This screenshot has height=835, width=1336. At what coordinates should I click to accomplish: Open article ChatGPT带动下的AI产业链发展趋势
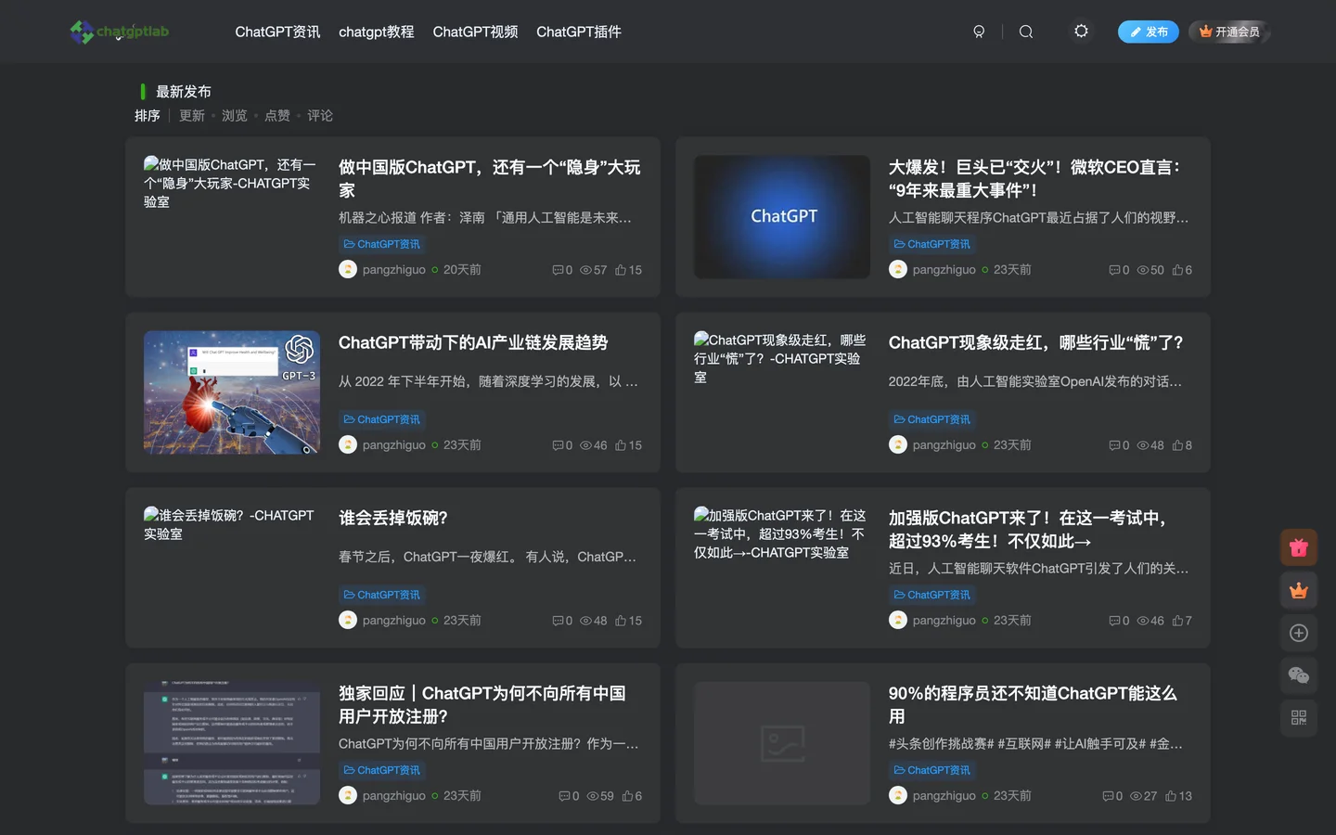coord(473,342)
